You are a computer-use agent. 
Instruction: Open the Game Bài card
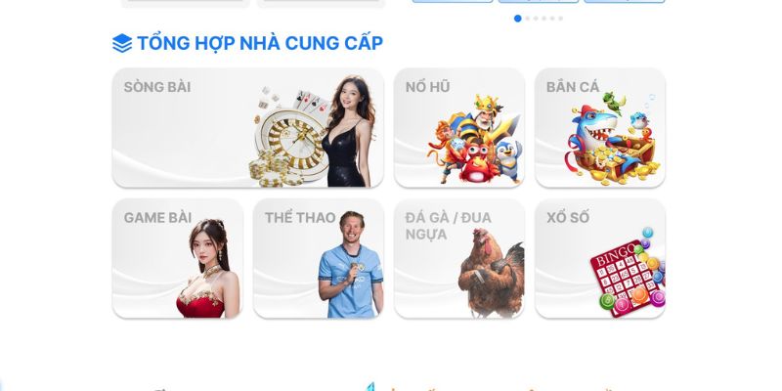coord(178,258)
